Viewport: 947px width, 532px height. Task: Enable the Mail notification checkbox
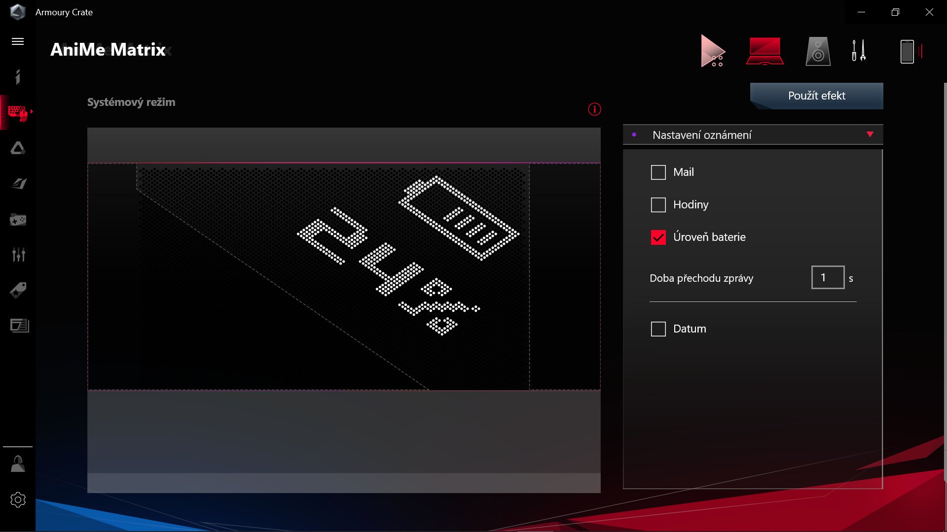coord(658,172)
